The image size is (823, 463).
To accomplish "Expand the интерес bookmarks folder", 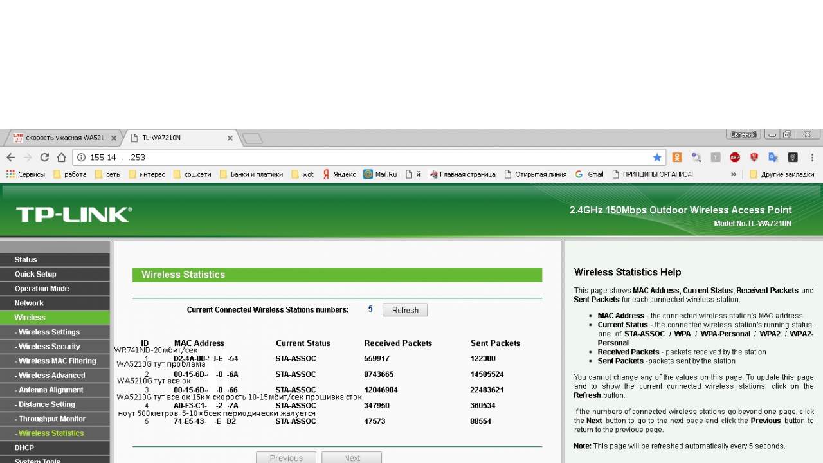I will (x=147, y=174).
